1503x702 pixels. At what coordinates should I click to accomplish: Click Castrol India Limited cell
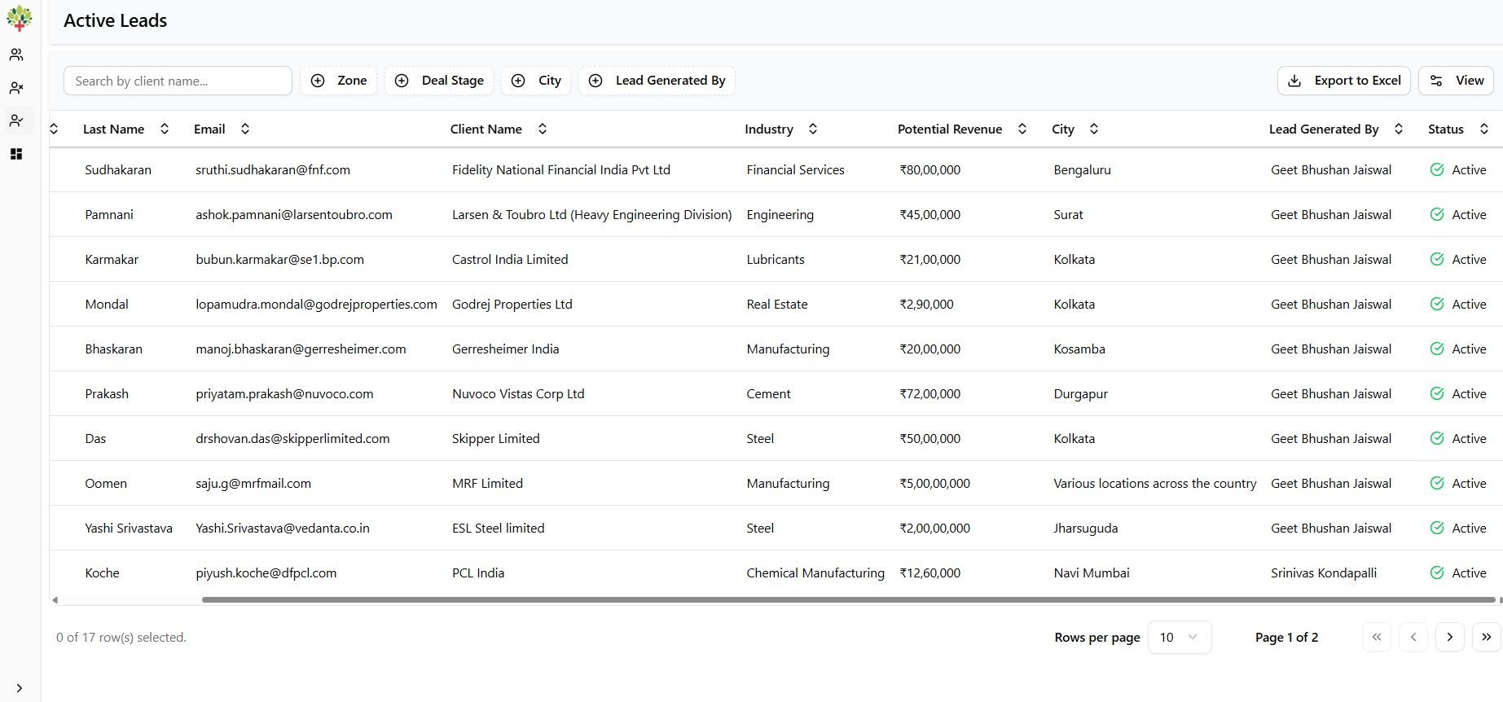click(x=510, y=259)
